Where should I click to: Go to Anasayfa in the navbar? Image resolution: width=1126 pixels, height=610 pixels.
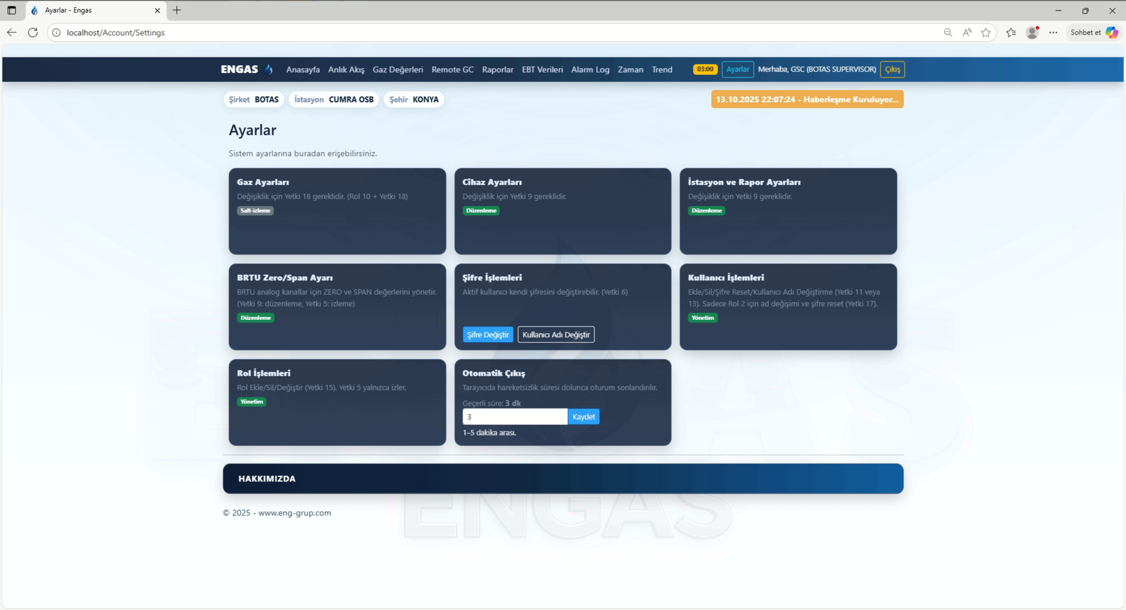click(x=303, y=69)
